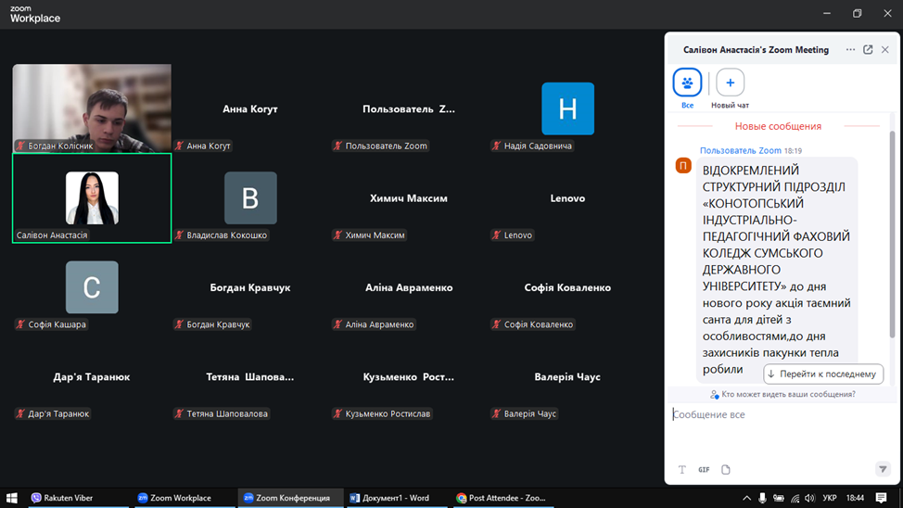Image resolution: width=903 pixels, height=508 pixels.
Task: Pop out the chat panel into a window
Action: (868, 50)
